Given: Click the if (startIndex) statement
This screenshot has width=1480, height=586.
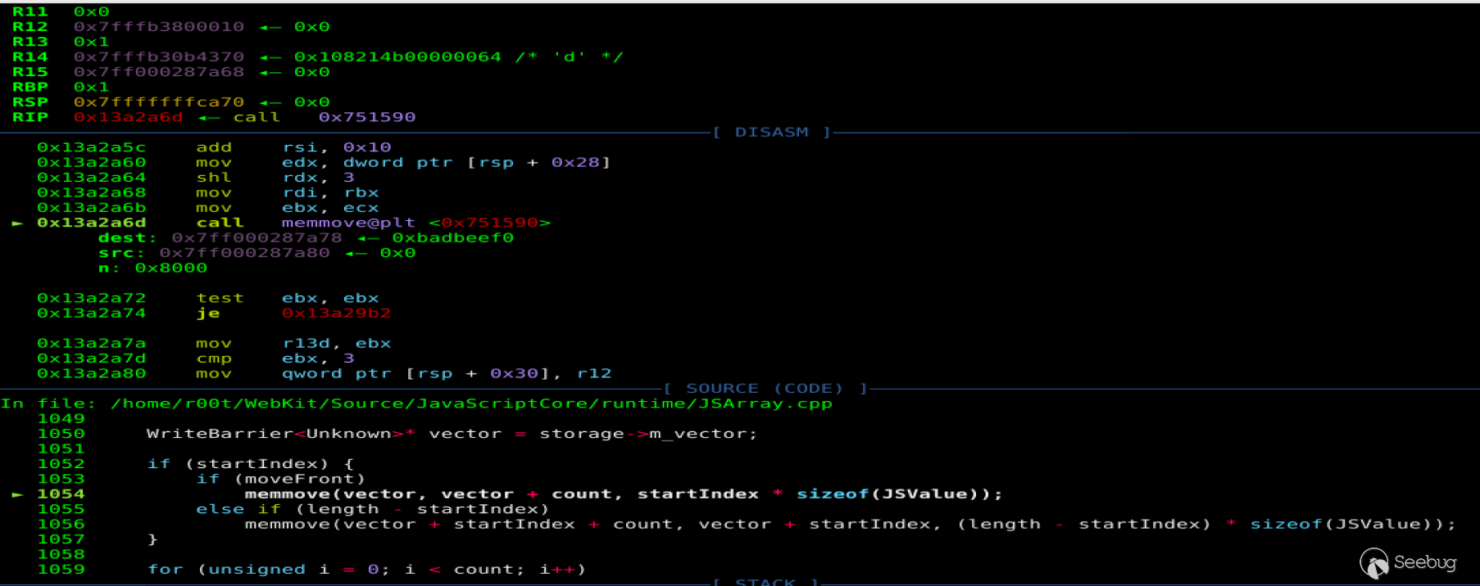Looking at the screenshot, I should [251, 464].
